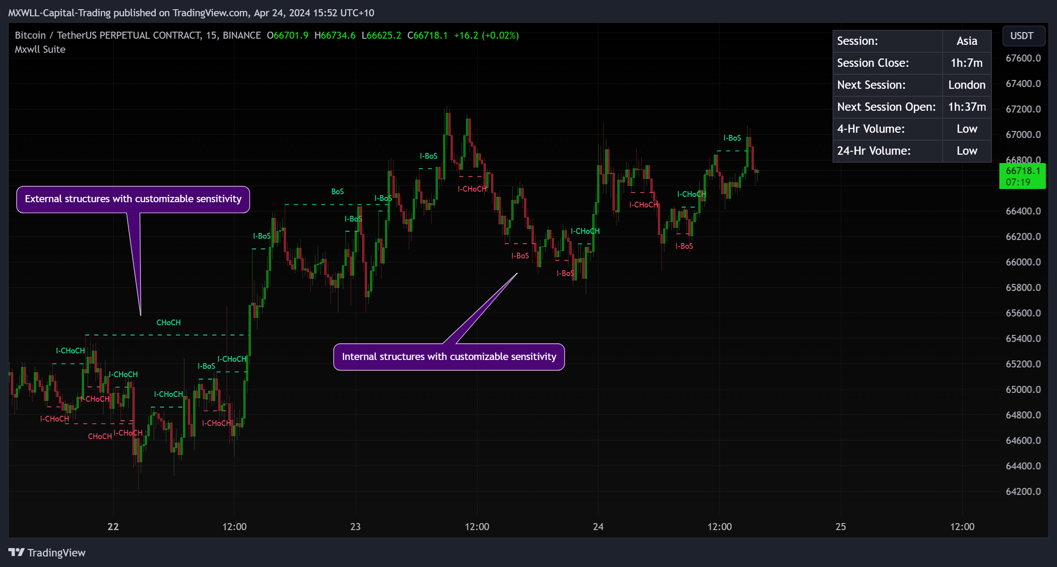The width and height of the screenshot is (1057, 567).
Task: Click the C66718.1 close price value
Action: [x=427, y=35]
